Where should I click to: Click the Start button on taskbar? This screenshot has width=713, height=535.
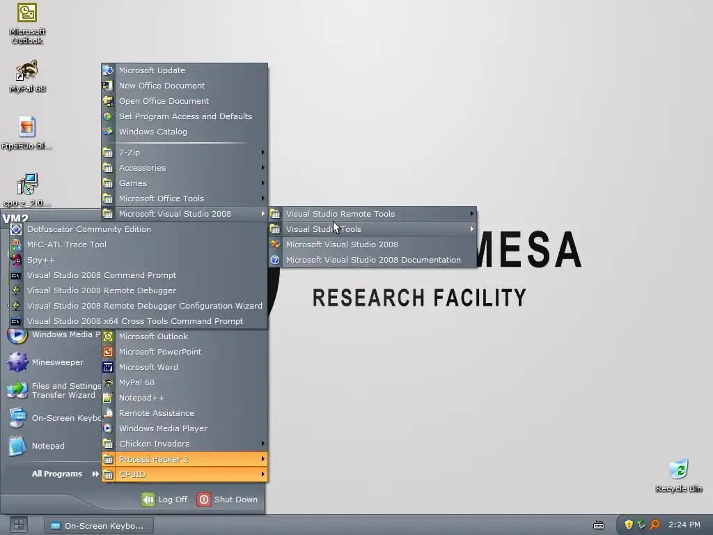(19, 525)
